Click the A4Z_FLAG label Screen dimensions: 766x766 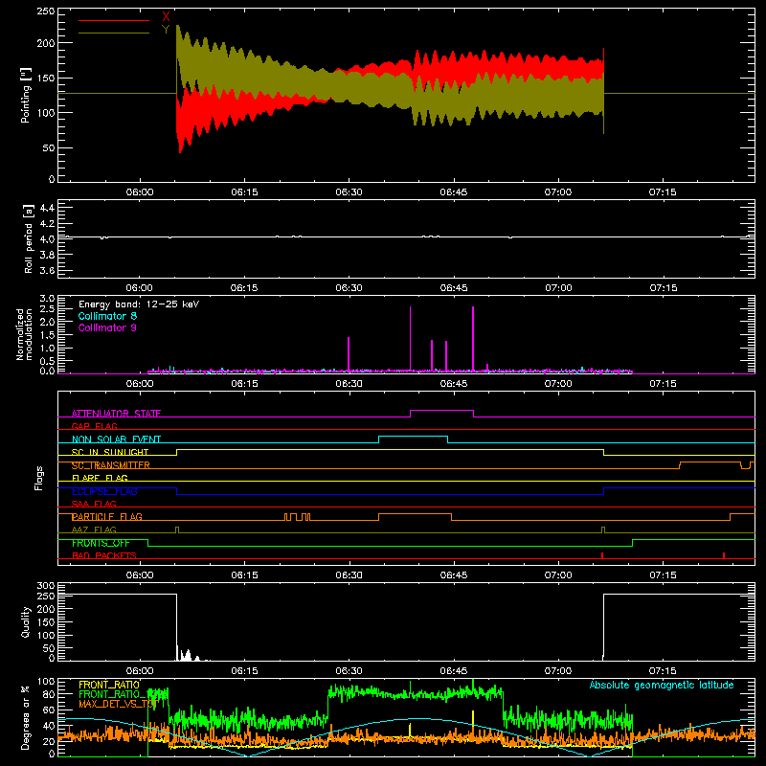94,529
